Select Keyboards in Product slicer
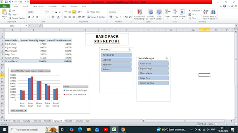This screenshot has width=238, height=133. [116, 55]
